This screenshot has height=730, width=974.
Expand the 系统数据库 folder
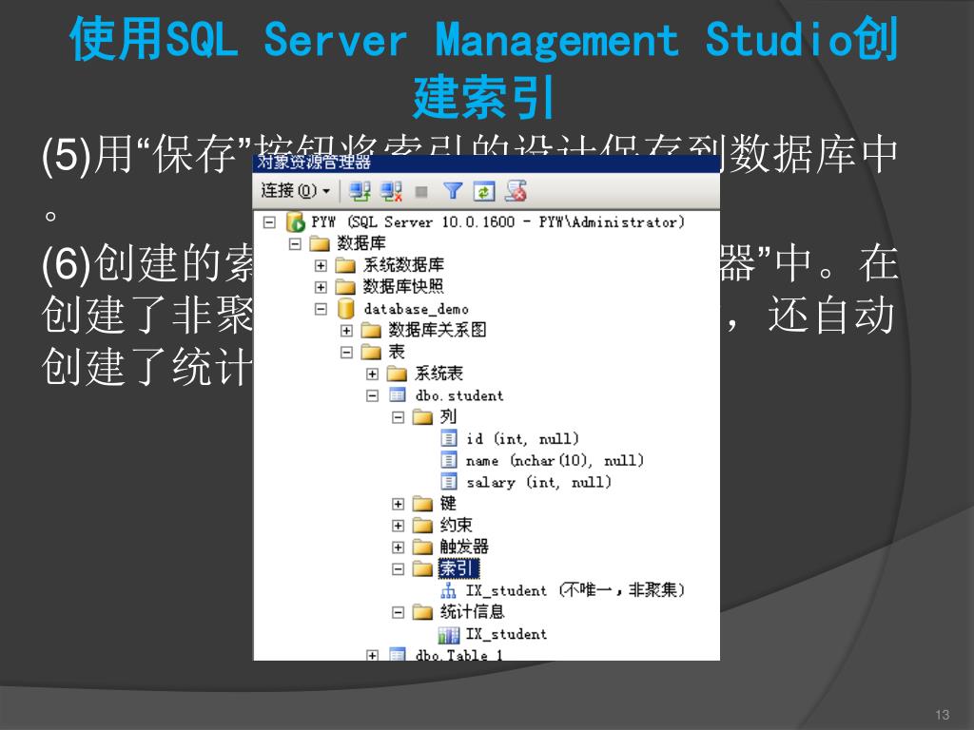point(321,266)
